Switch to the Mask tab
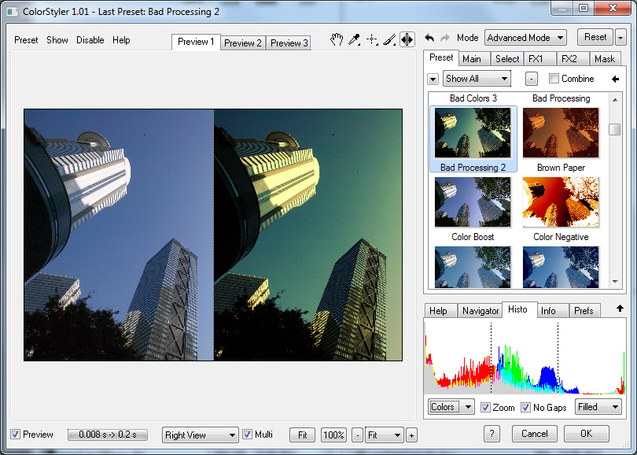The height and width of the screenshot is (455, 637). [x=604, y=59]
